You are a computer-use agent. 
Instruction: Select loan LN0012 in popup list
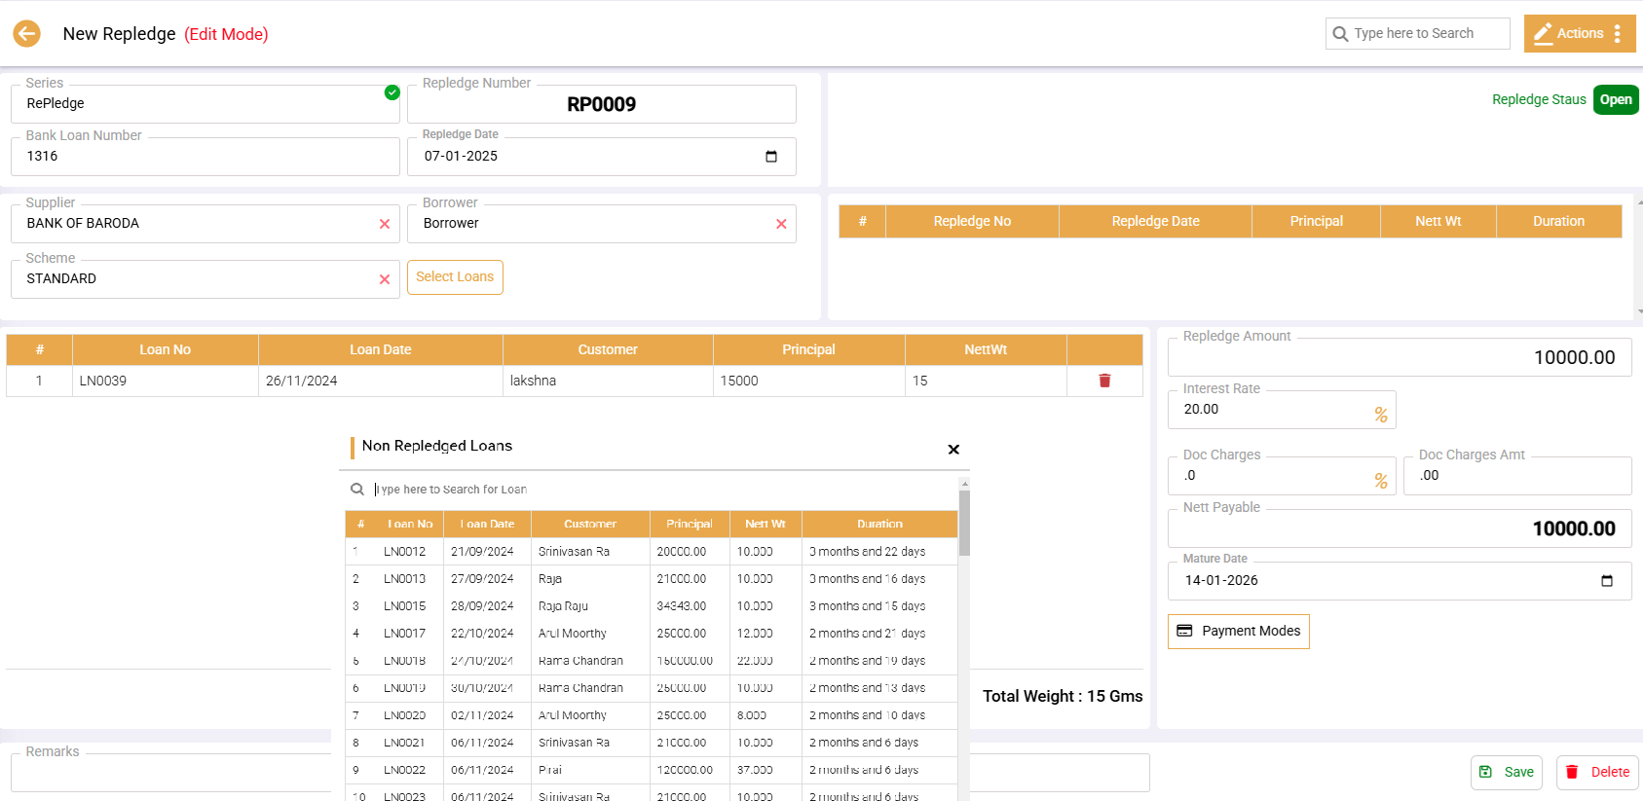(x=651, y=552)
